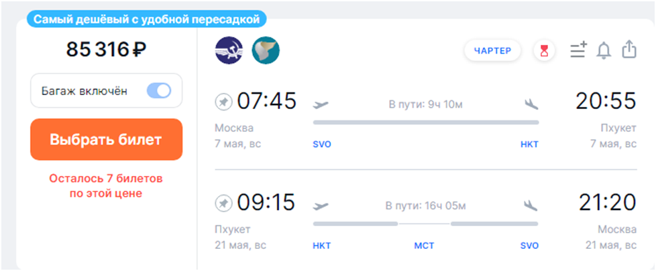
Task: Click the share ticket icon
Action: tap(628, 50)
